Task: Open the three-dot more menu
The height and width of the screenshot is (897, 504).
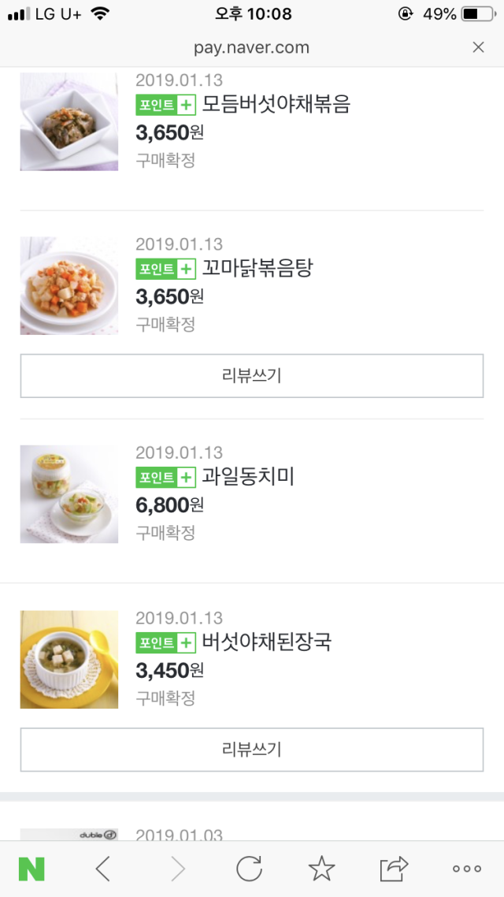Action: [467, 869]
